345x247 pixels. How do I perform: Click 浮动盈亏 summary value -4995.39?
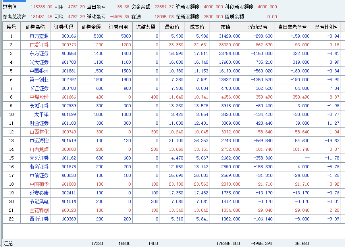click(119, 17)
